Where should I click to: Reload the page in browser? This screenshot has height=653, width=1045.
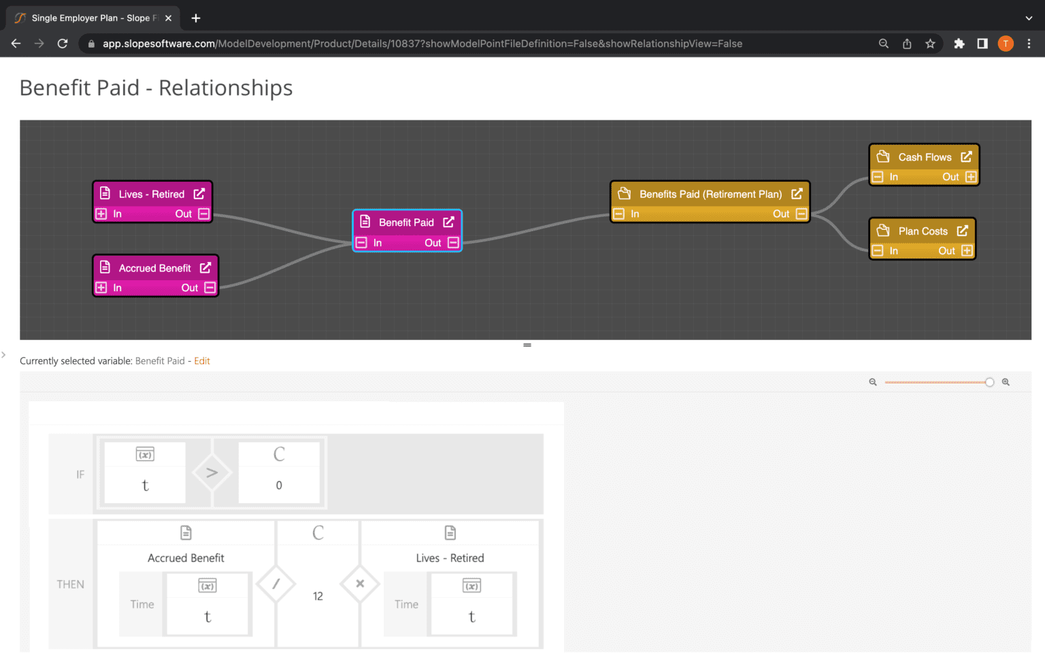click(x=63, y=44)
